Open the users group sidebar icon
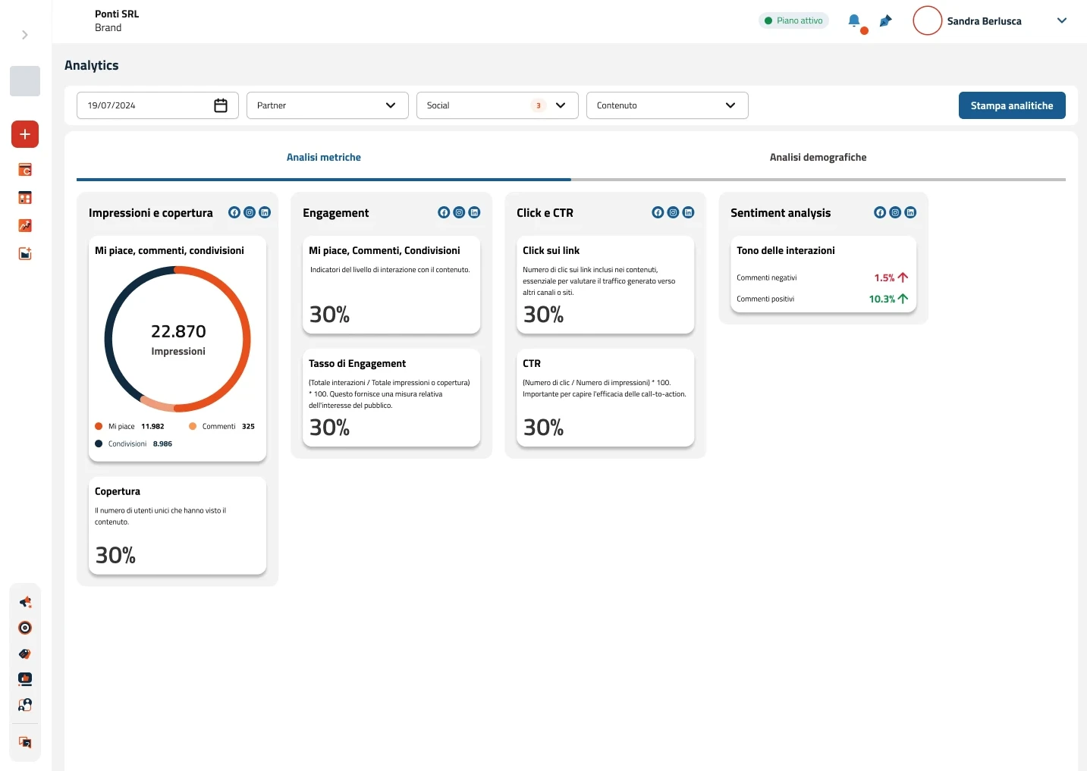Image resolution: width=1087 pixels, height=771 pixels. [x=25, y=705]
